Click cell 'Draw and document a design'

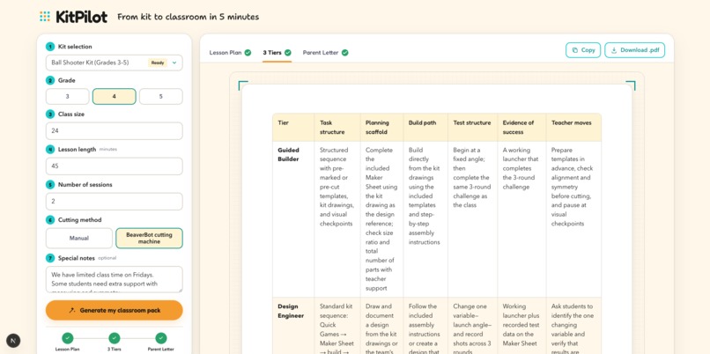pos(381,326)
